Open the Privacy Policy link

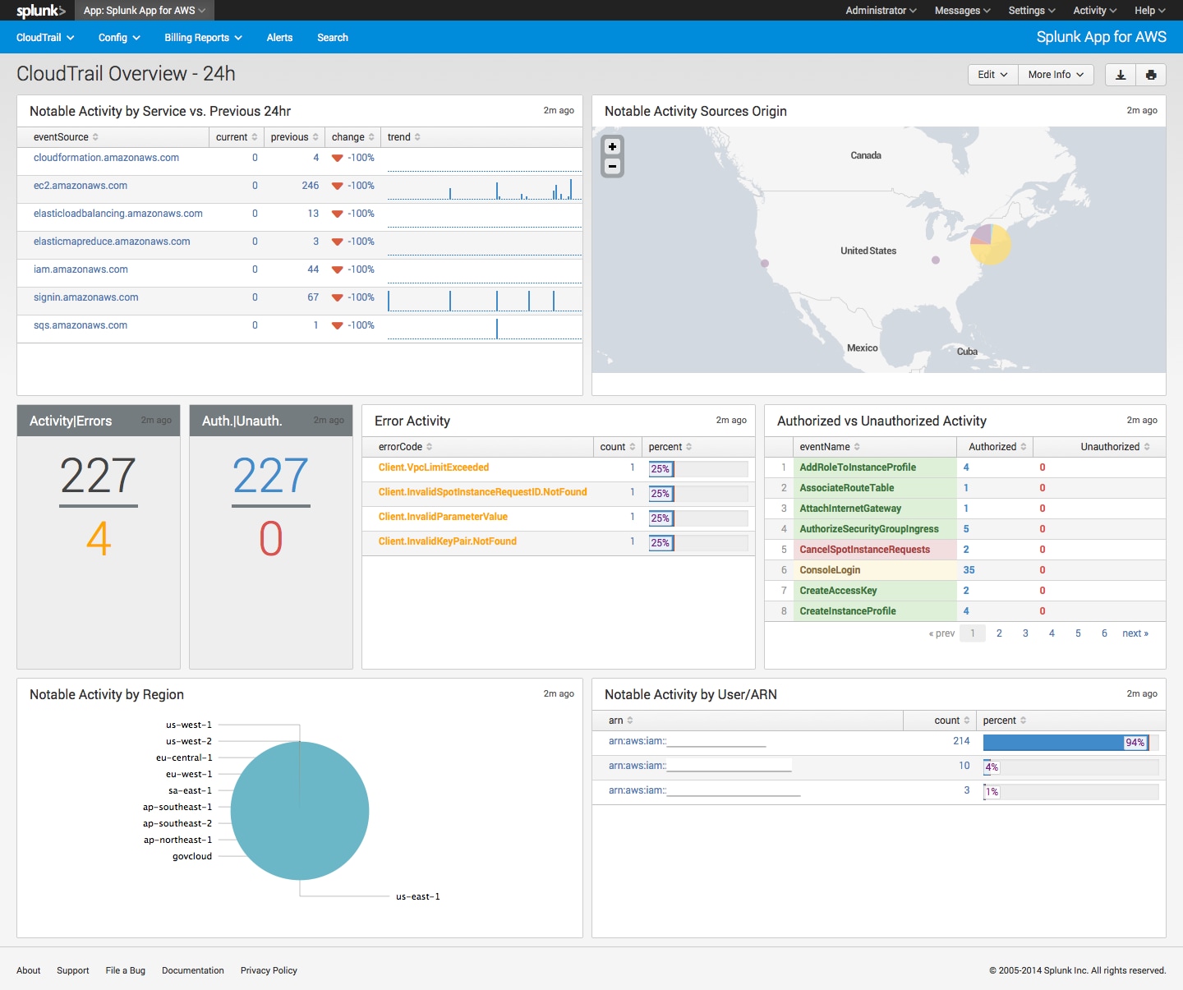[269, 970]
